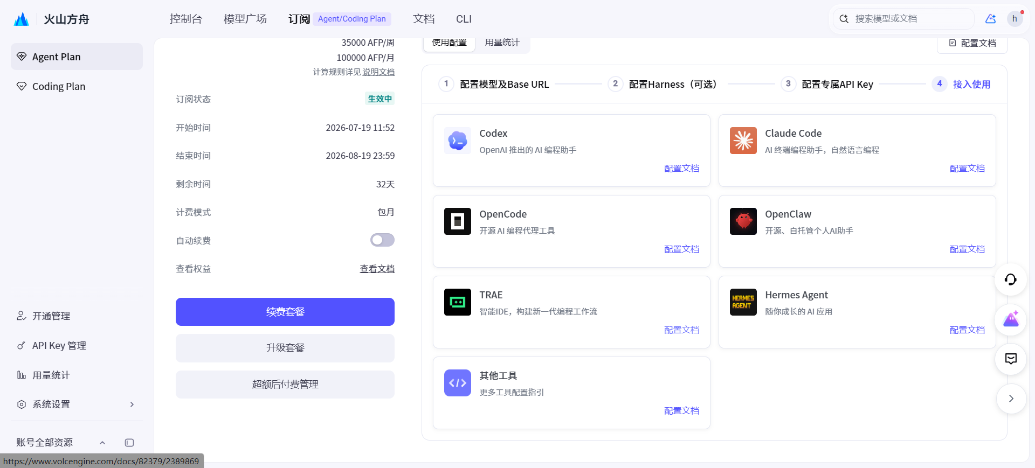The height and width of the screenshot is (468, 1035).
Task: Click the API Key 管理 key icon
Action: (x=22, y=345)
